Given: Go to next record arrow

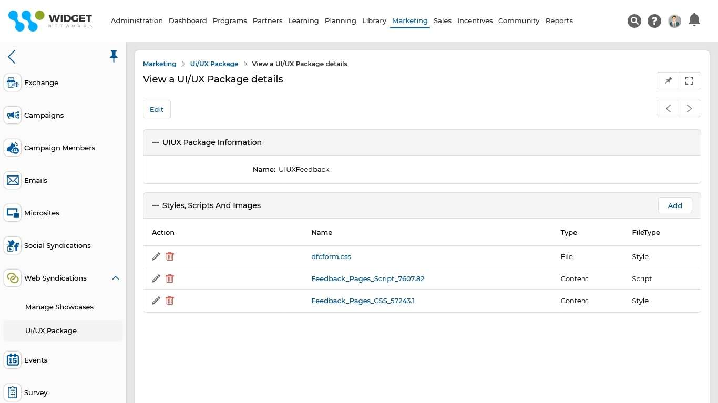Looking at the screenshot, I should 690,109.
